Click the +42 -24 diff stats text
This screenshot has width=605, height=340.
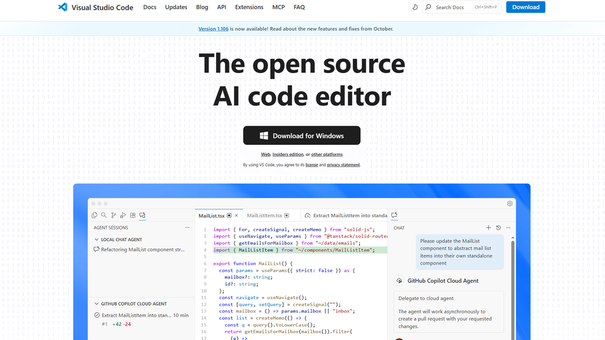122,324
